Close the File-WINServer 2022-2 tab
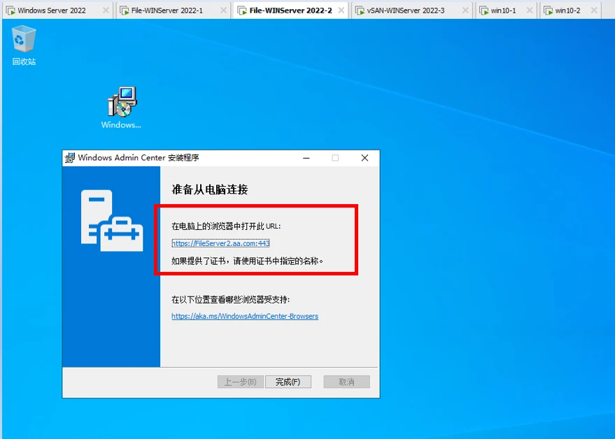615x439 pixels. pos(341,10)
